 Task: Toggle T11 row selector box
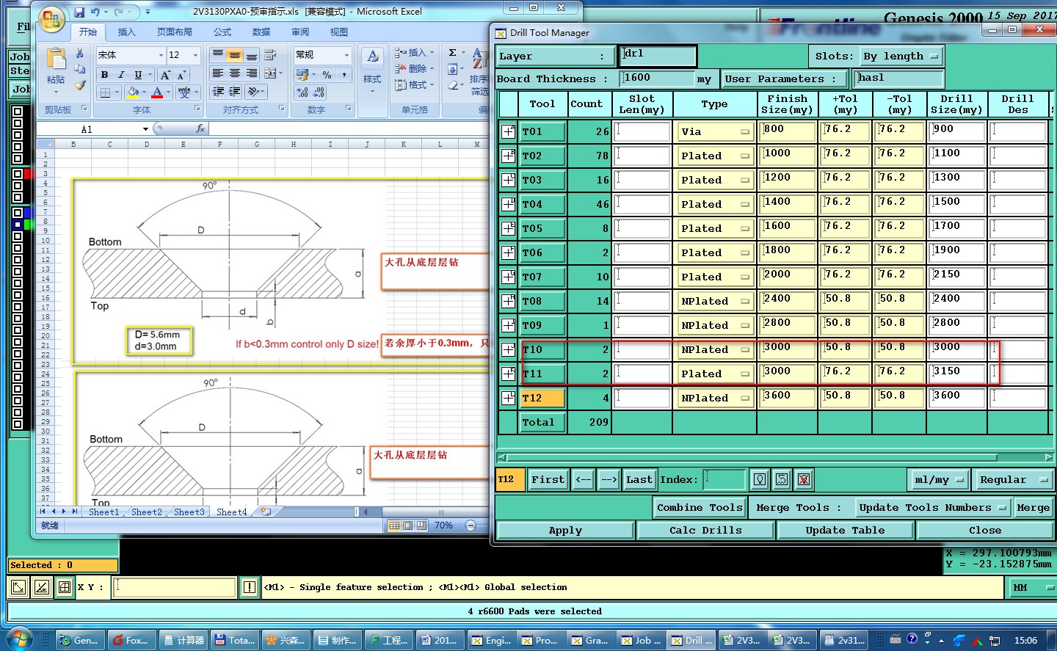(x=508, y=374)
